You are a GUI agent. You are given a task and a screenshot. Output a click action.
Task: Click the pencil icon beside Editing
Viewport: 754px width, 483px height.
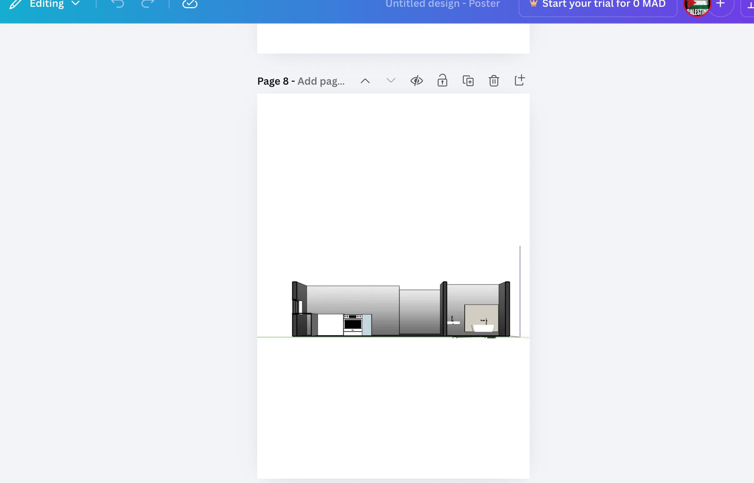(16, 4)
